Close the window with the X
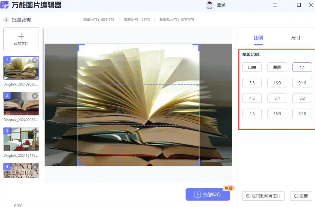 coord(311,5)
